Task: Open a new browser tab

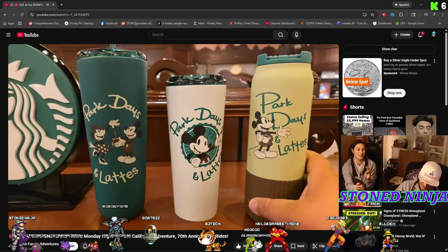Action: [62, 5]
